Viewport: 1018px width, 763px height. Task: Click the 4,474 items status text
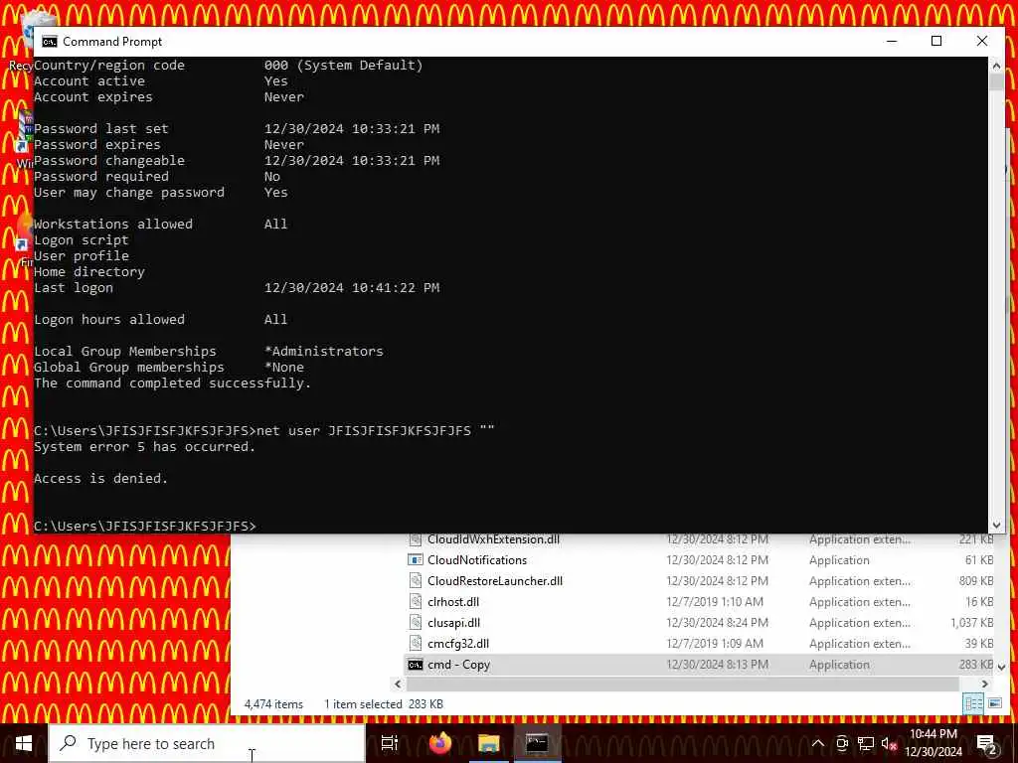pos(273,704)
